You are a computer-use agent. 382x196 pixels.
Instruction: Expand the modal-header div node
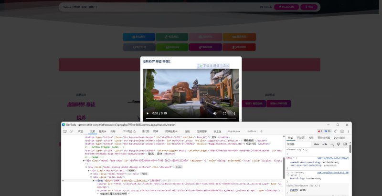coord(91,174)
